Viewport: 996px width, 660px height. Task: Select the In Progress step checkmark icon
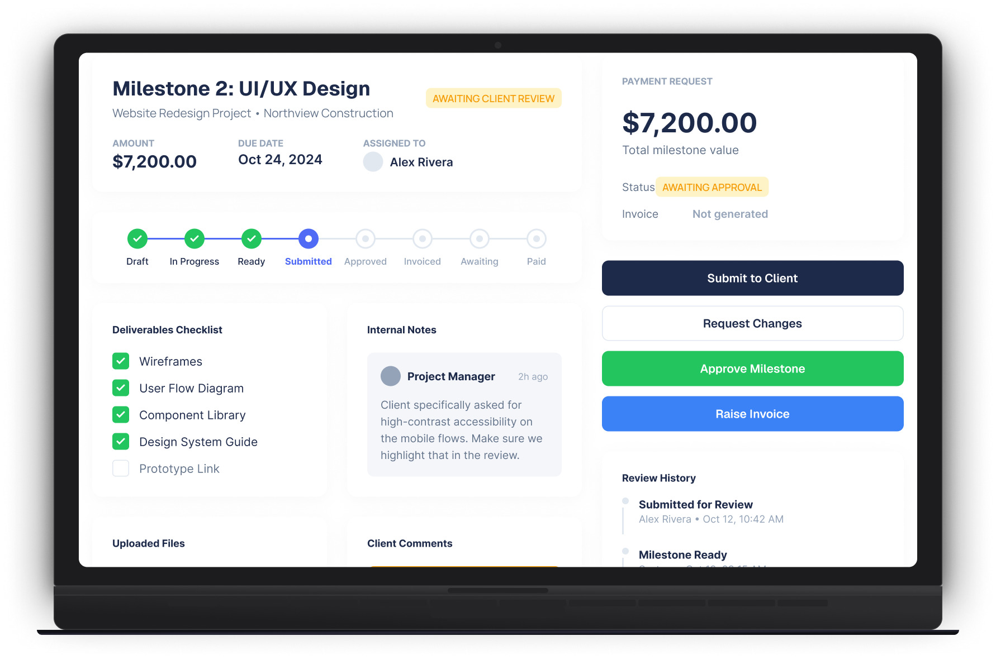pyautogui.click(x=195, y=239)
